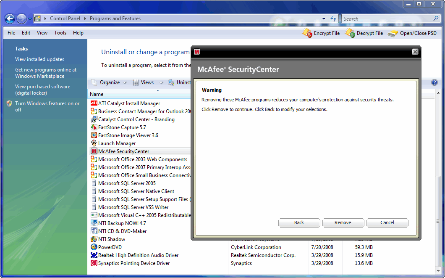The image size is (445, 278).
Task: Click CyberLink Corporation publisher cell
Action: 256,247
